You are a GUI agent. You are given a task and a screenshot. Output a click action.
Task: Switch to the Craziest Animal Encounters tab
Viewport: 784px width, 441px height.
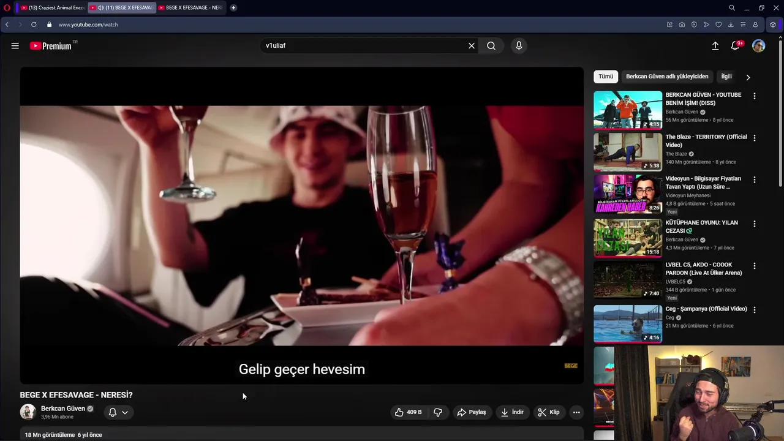(x=53, y=8)
